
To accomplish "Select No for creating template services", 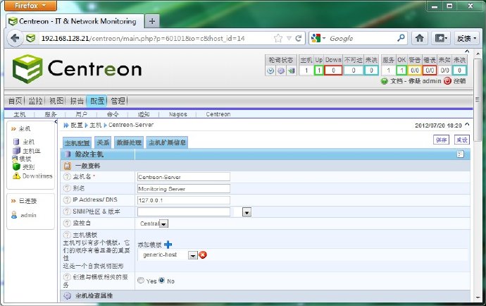I will coord(161,280).
